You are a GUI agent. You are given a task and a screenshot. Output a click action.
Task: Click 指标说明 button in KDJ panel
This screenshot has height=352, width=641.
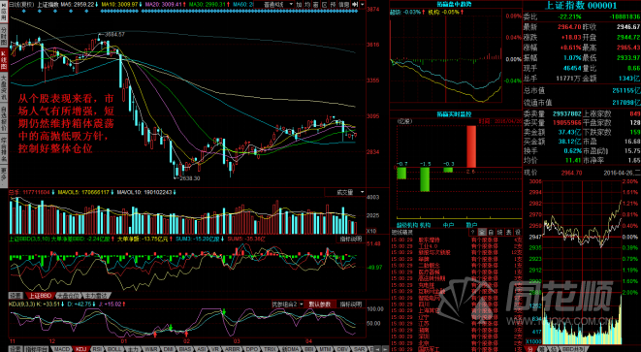click(x=351, y=304)
